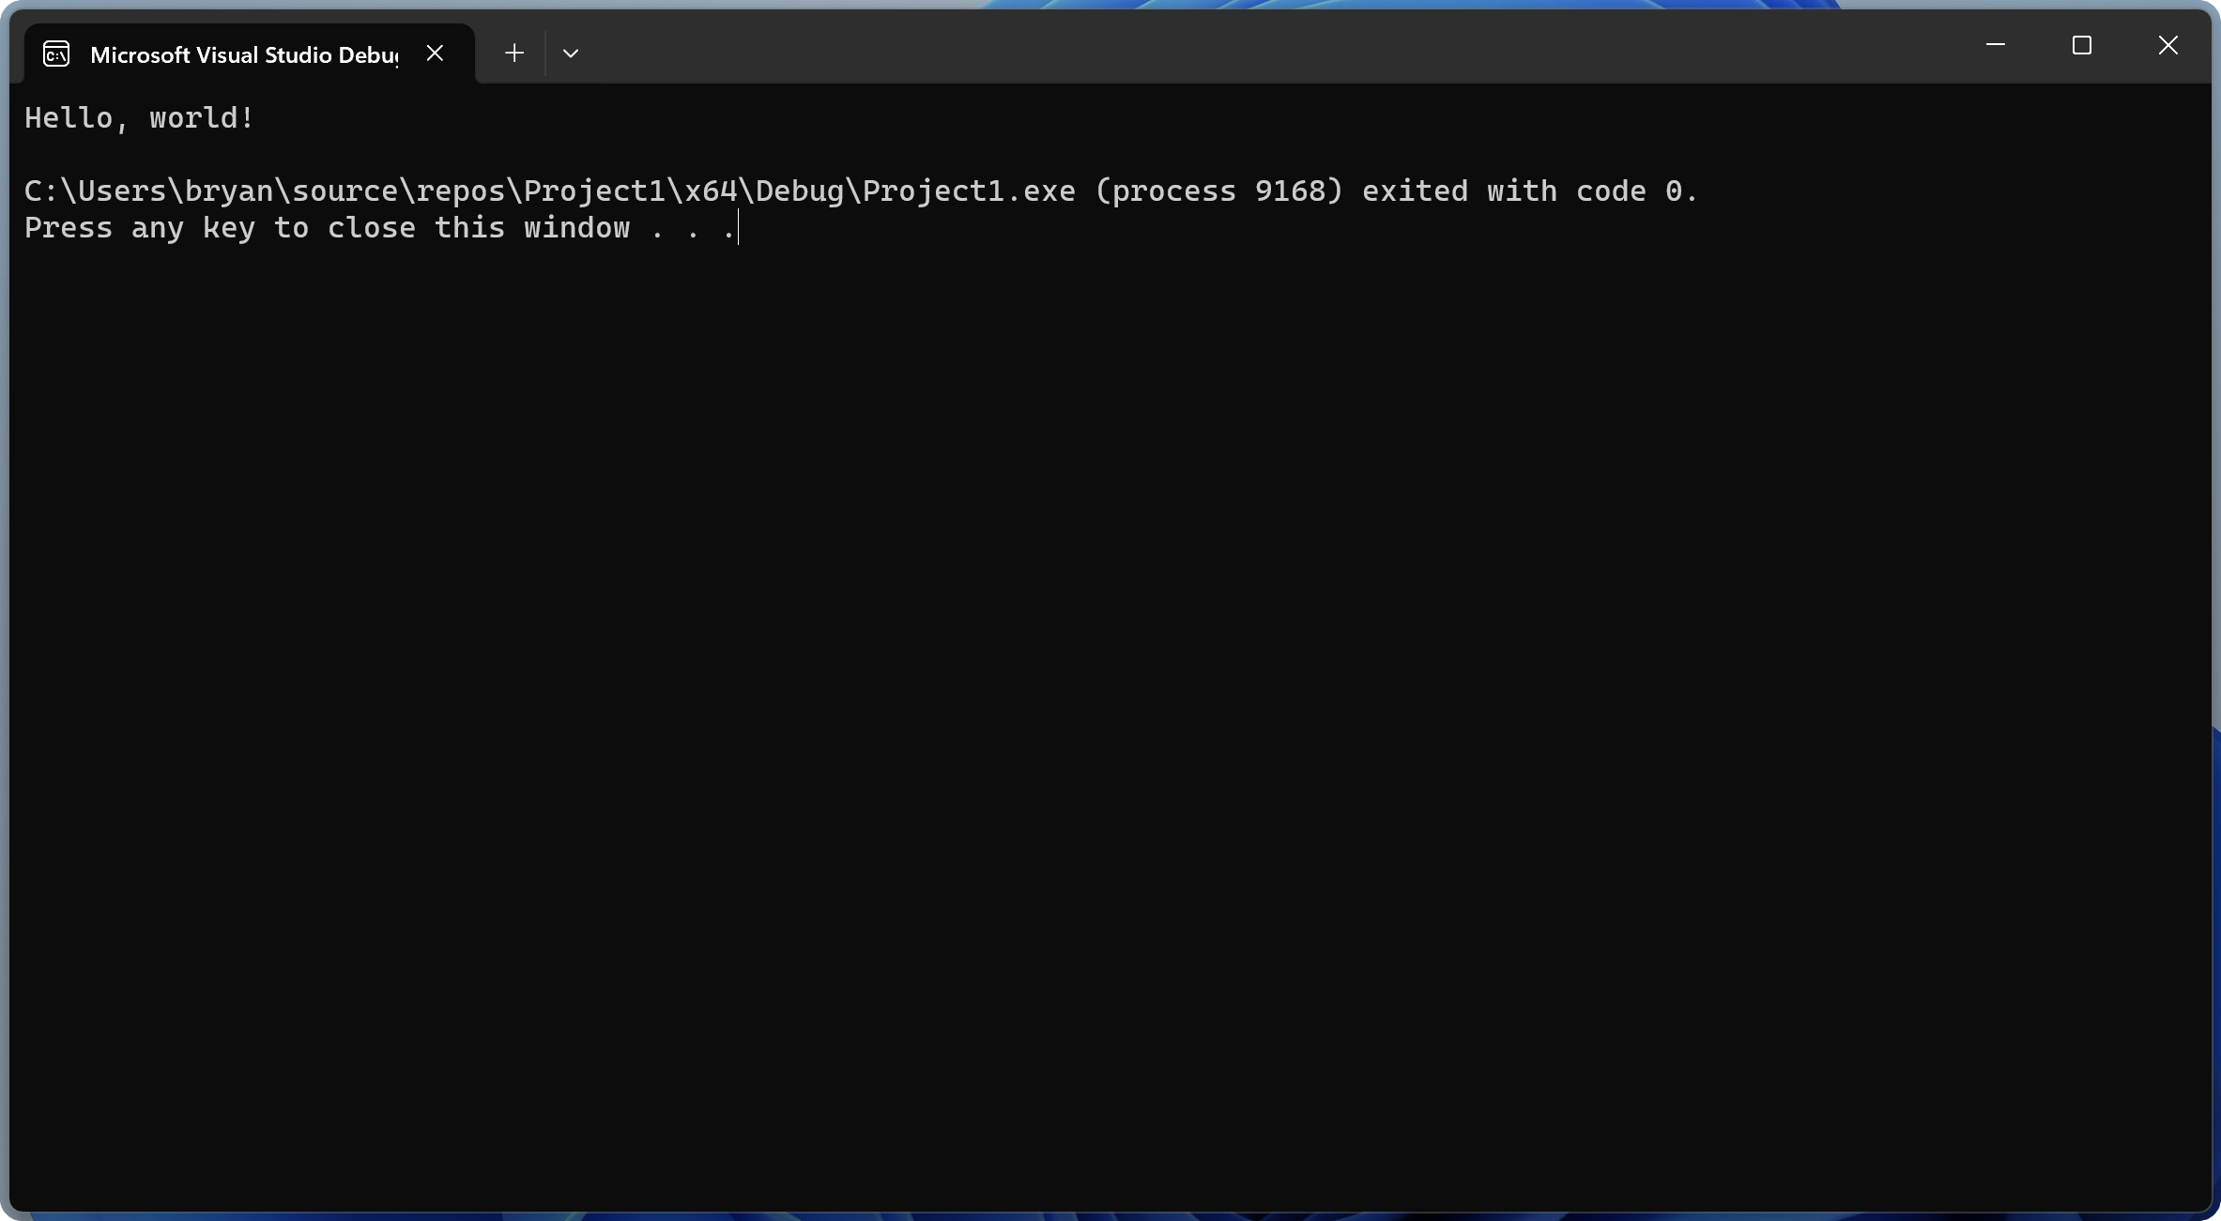Close the terminal window
The image size is (2221, 1221).
(2167, 45)
